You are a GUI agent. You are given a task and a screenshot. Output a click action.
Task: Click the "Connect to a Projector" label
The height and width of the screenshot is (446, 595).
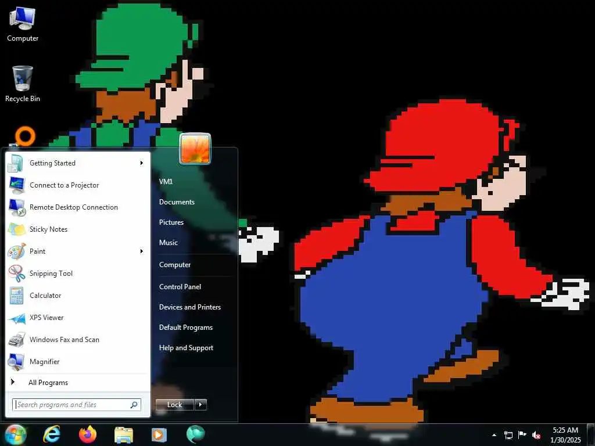(x=64, y=185)
